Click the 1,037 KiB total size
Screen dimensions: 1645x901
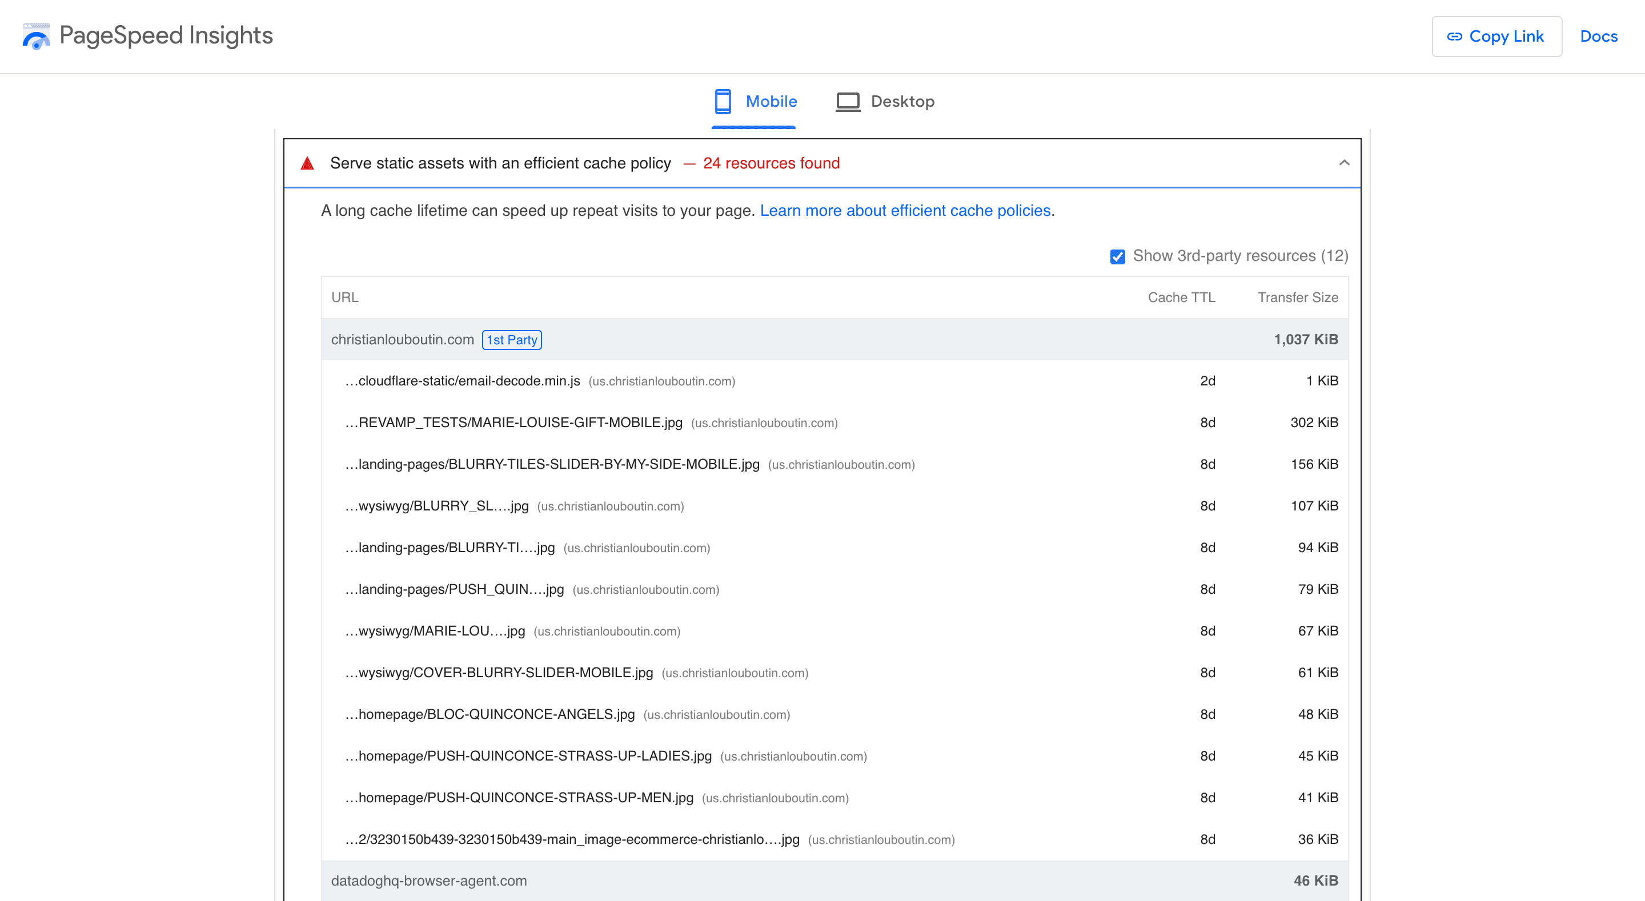(1306, 340)
